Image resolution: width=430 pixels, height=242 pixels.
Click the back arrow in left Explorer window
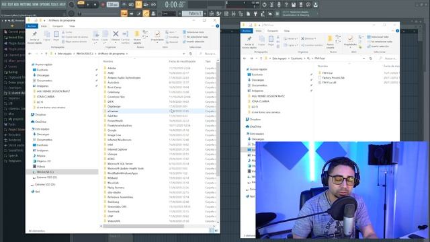[30, 54]
